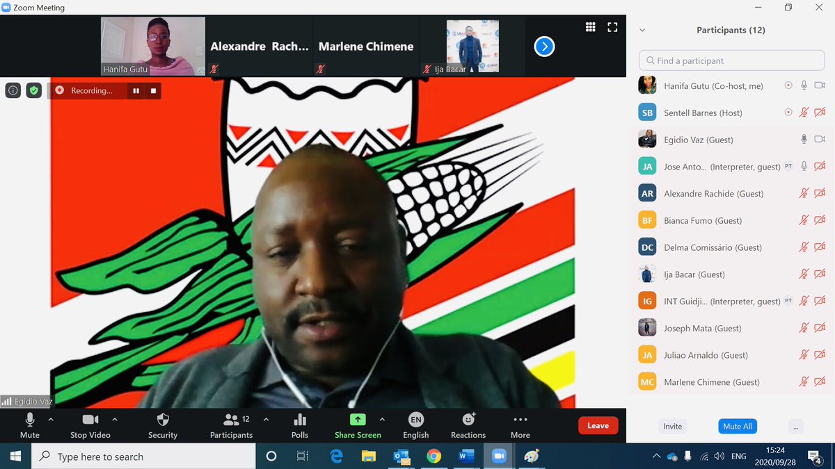Open share options arrow next to Share Screen
The width and height of the screenshot is (835, 469).
(382, 420)
